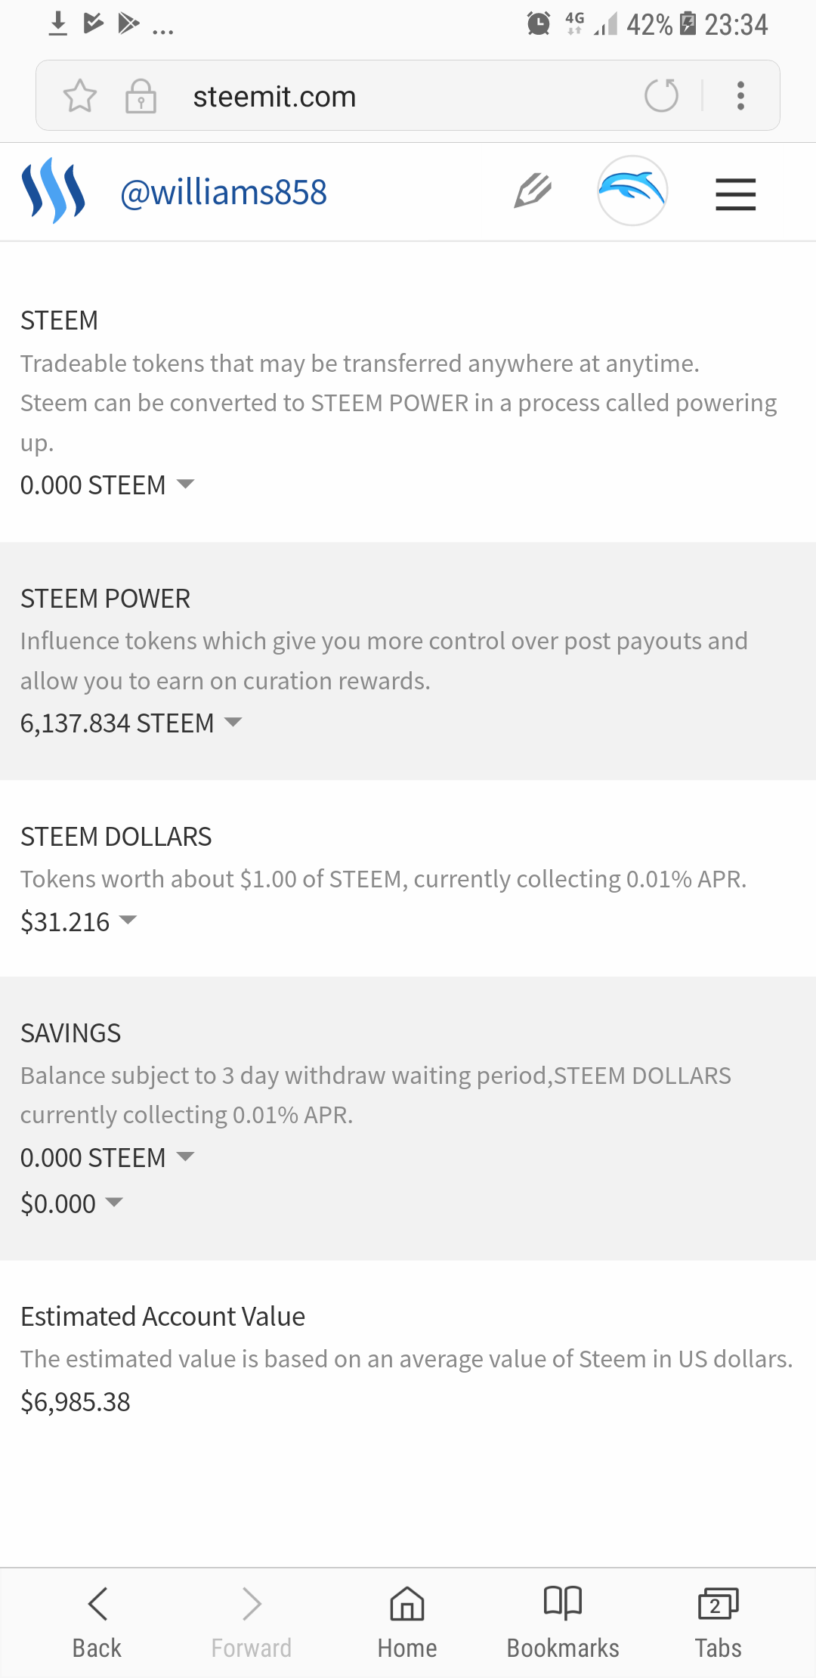Open the dolphin profile avatar
816x1678 pixels.
point(632,190)
